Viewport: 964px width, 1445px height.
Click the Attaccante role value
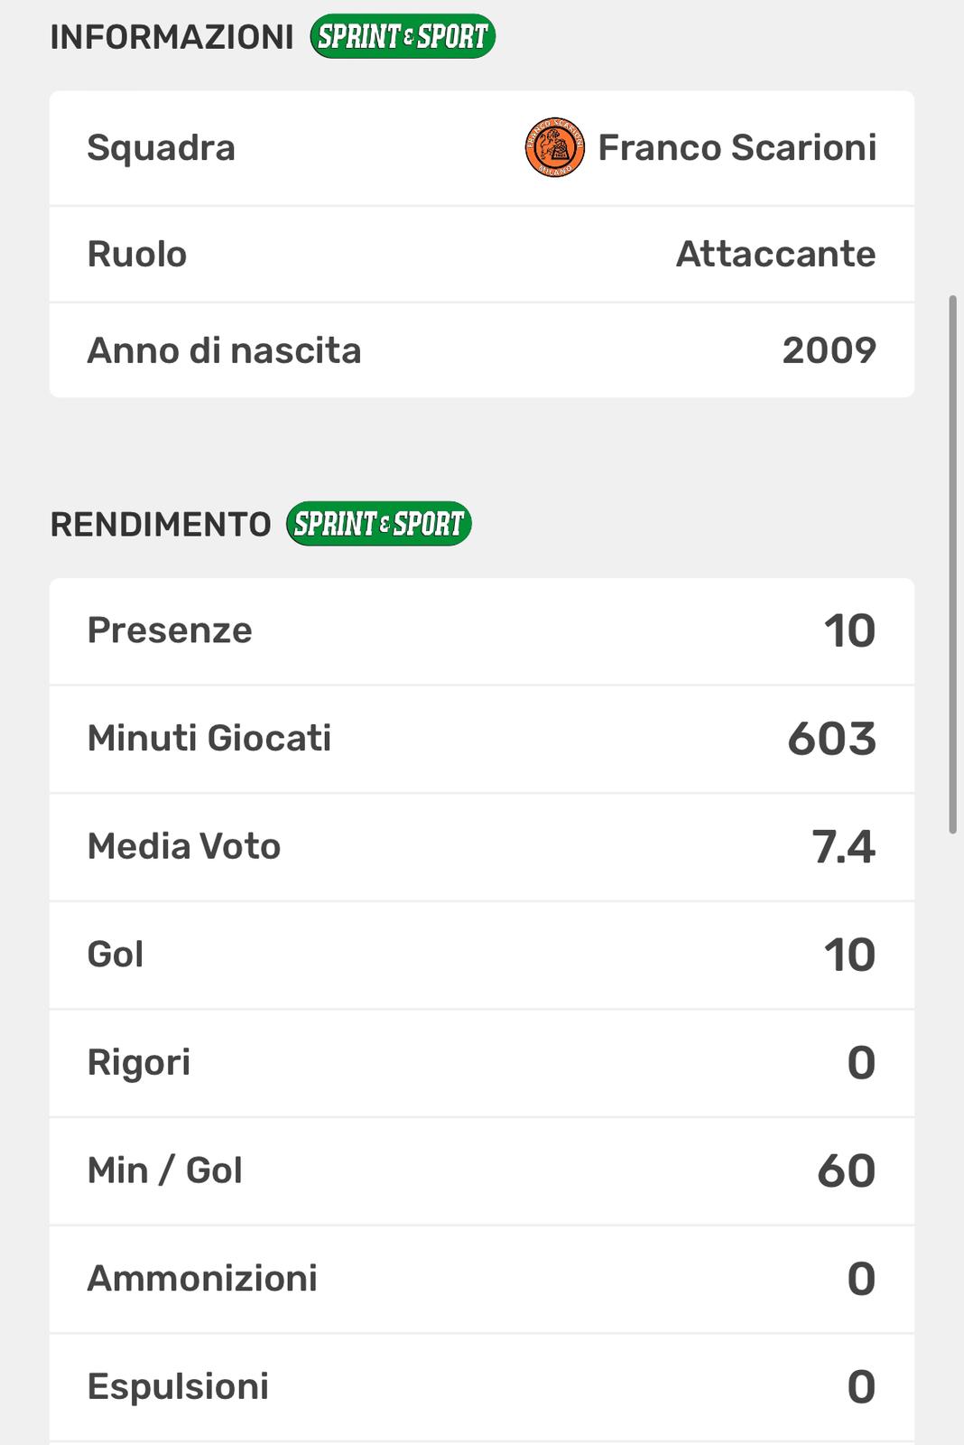(775, 254)
